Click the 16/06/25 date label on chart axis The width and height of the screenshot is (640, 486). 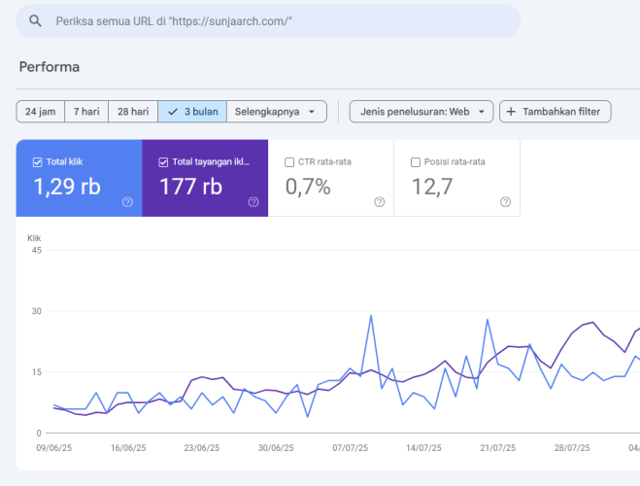128,448
